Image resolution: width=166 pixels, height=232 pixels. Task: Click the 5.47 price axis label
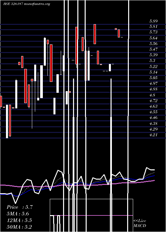[x=153, y=49]
